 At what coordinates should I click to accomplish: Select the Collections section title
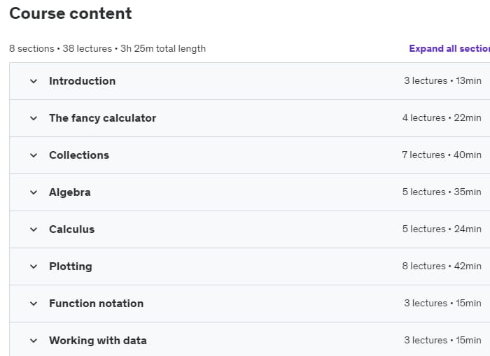coord(79,155)
